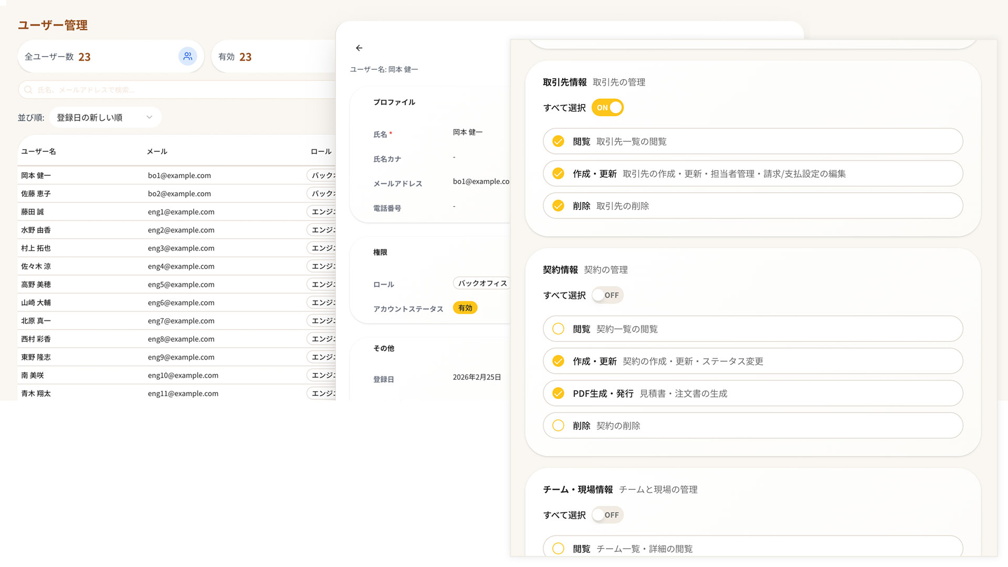The width and height of the screenshot is (1008, 567).
Task: Click the users icon beside total count
Action: [x=187, y=56]
